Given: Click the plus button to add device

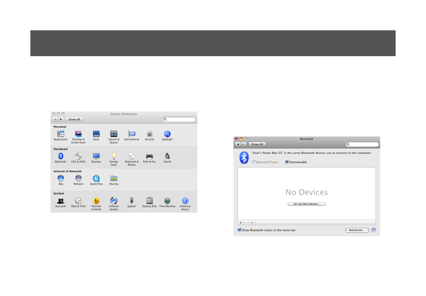Looking at the screenshot, I should pyautogui.click(x=240, y=222).
